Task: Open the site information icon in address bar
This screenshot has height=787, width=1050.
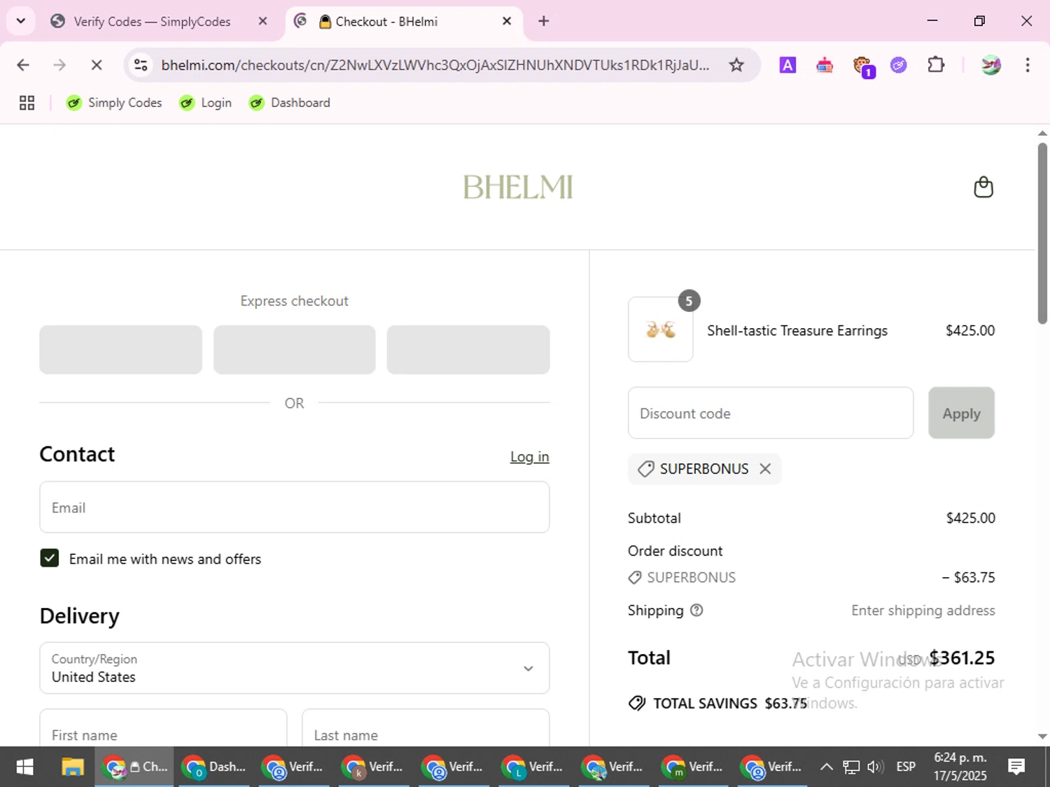Action: (x=141, y=65)
